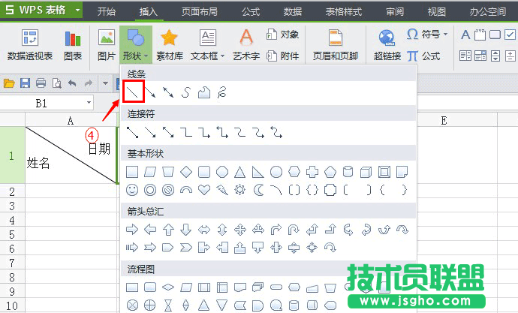The width and height of the screenshot is (518, 313).
Task: Insert the flowchart process rectangle
Action: coord(132,287)
